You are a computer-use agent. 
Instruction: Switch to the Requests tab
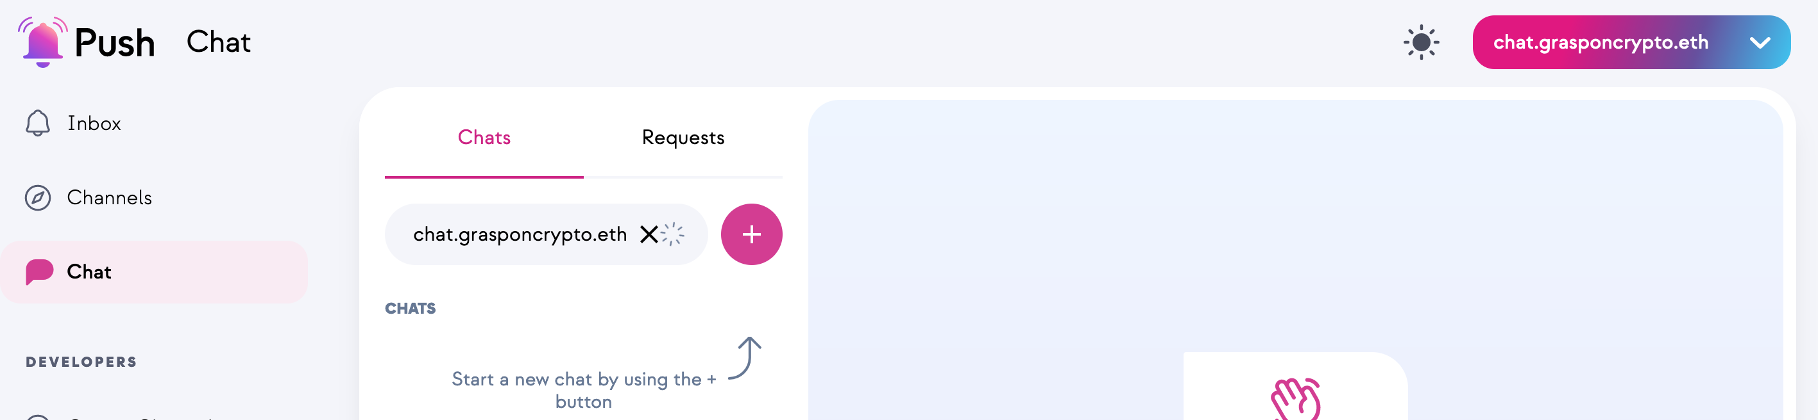point(683,138)
